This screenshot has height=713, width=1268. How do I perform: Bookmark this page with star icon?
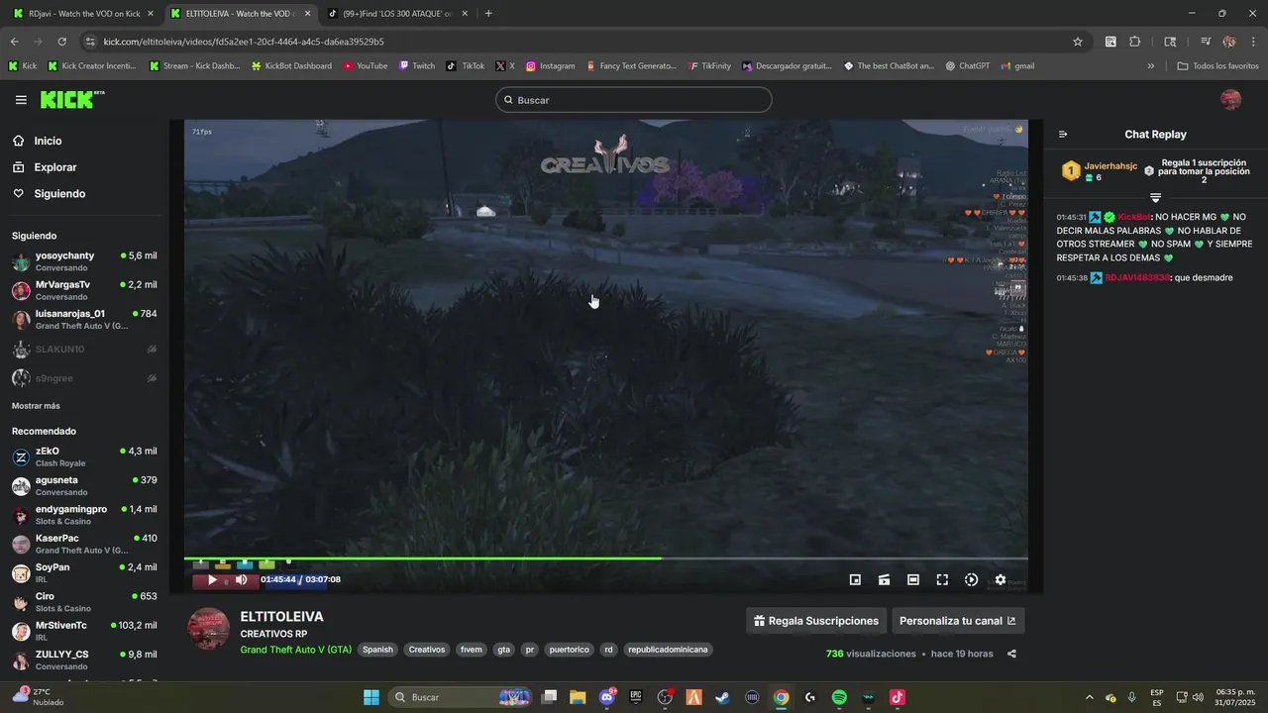pos(1078,42)
